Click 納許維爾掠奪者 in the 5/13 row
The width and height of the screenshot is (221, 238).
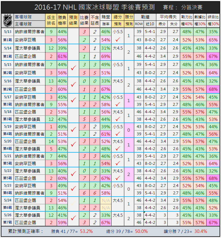pos(30,32)
